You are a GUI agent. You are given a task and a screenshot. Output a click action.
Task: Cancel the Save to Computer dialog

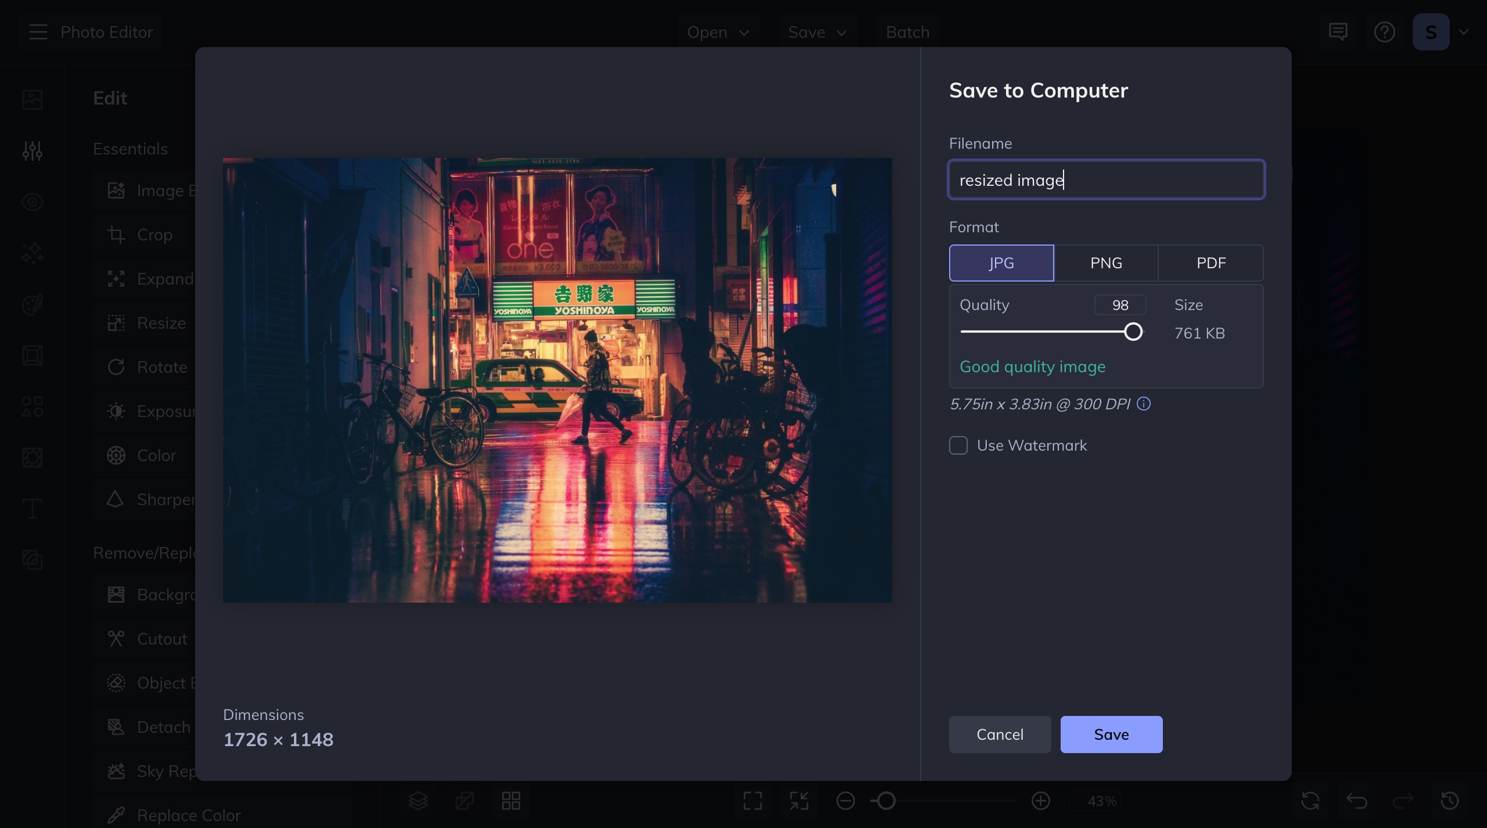click(1000, 734)
